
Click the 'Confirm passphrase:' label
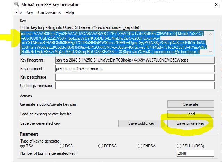(x=37, y=86)
